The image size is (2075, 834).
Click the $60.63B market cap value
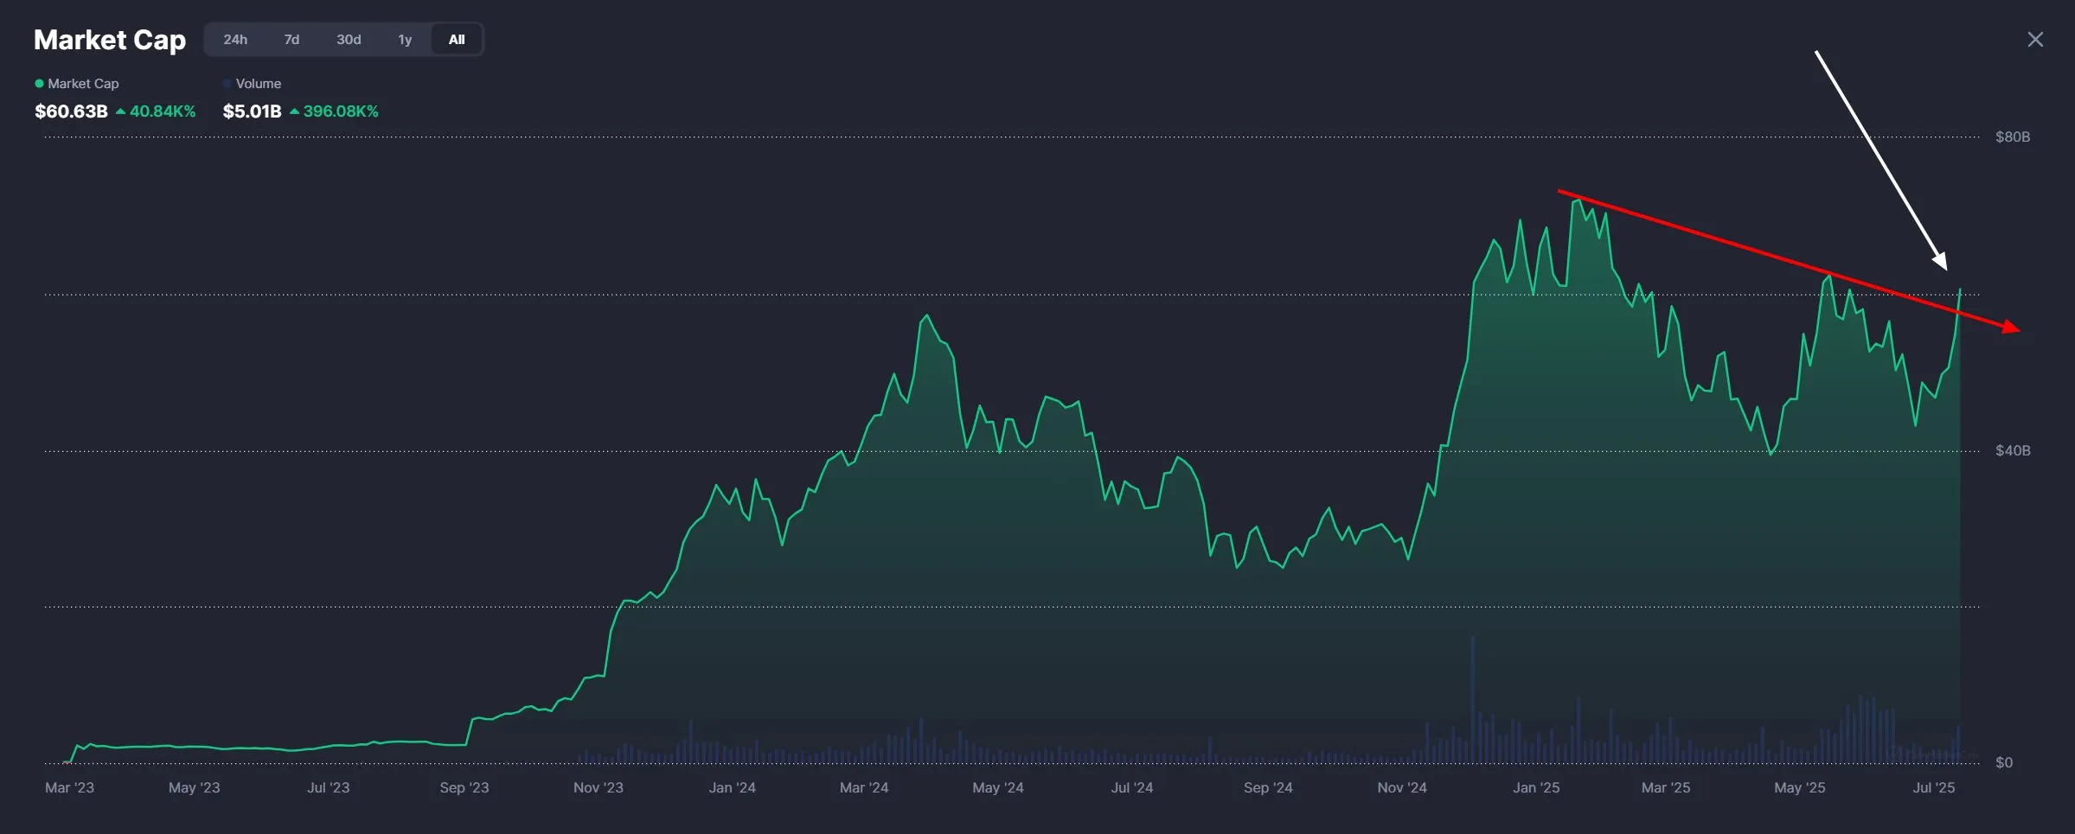pos(71,111)
